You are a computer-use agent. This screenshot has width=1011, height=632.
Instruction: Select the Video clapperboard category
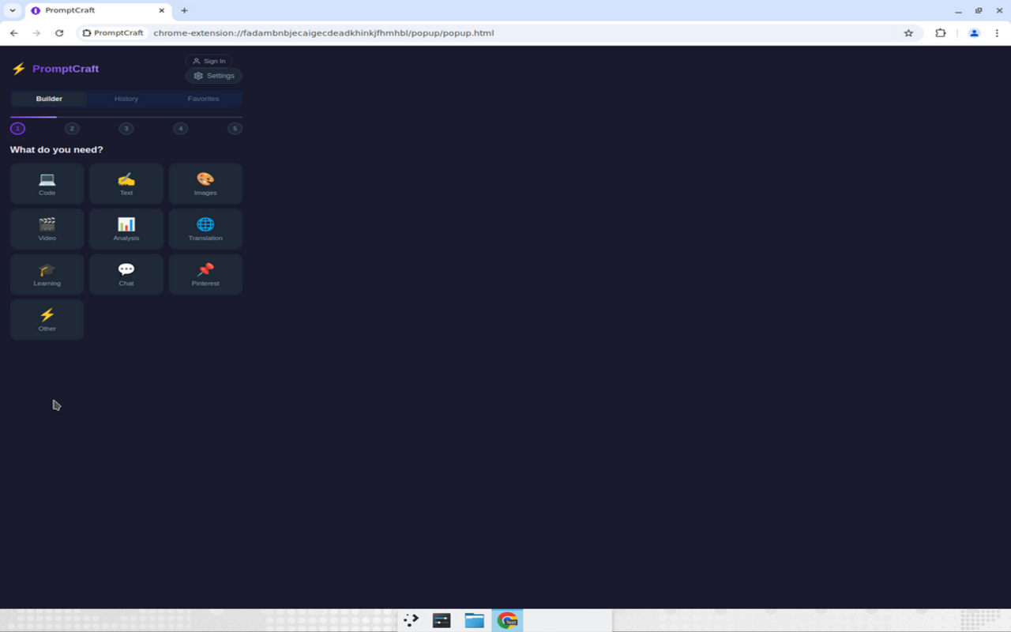pos(47,229)
